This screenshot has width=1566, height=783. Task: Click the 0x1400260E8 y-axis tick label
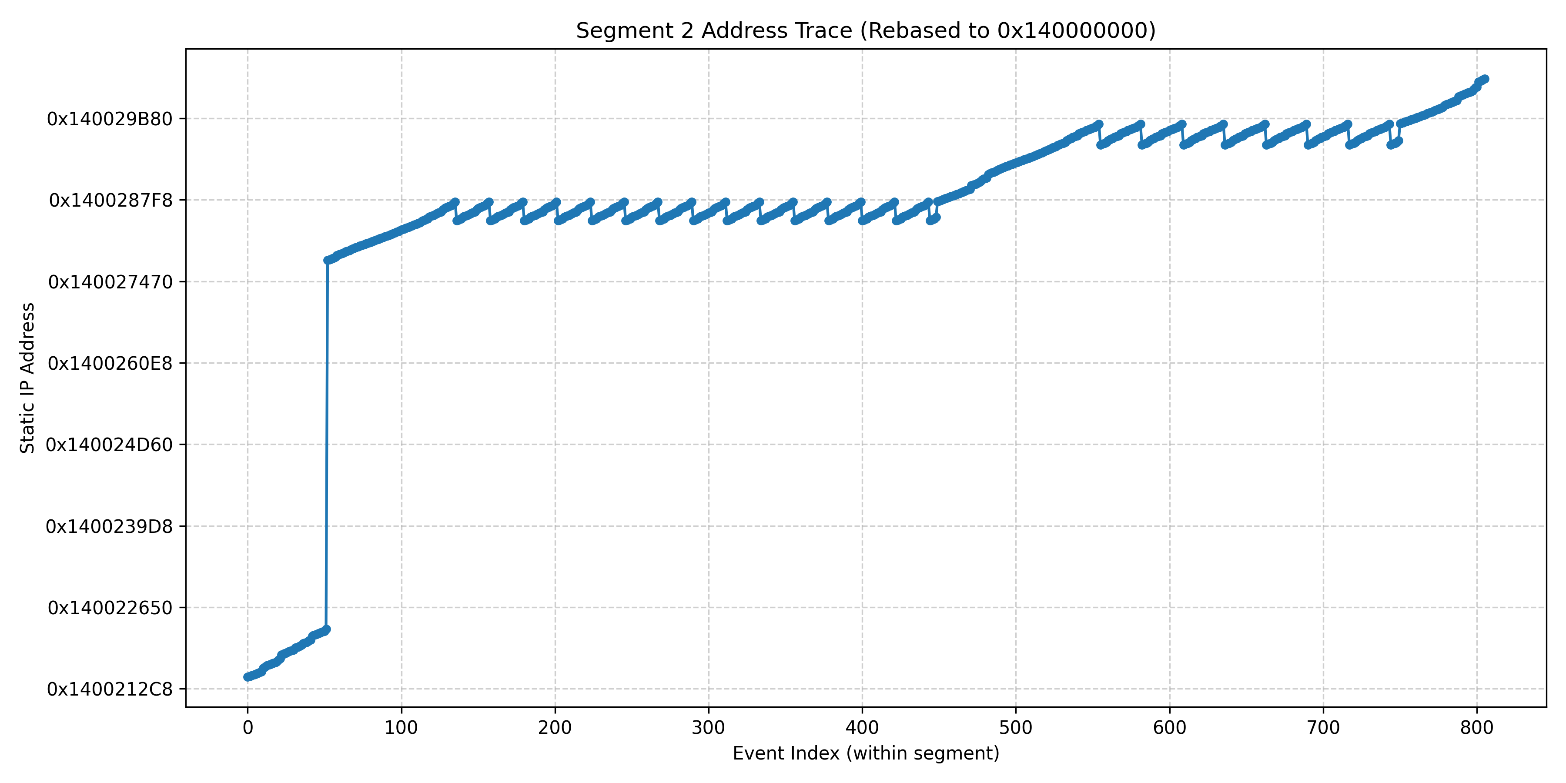tap(110, 364)
